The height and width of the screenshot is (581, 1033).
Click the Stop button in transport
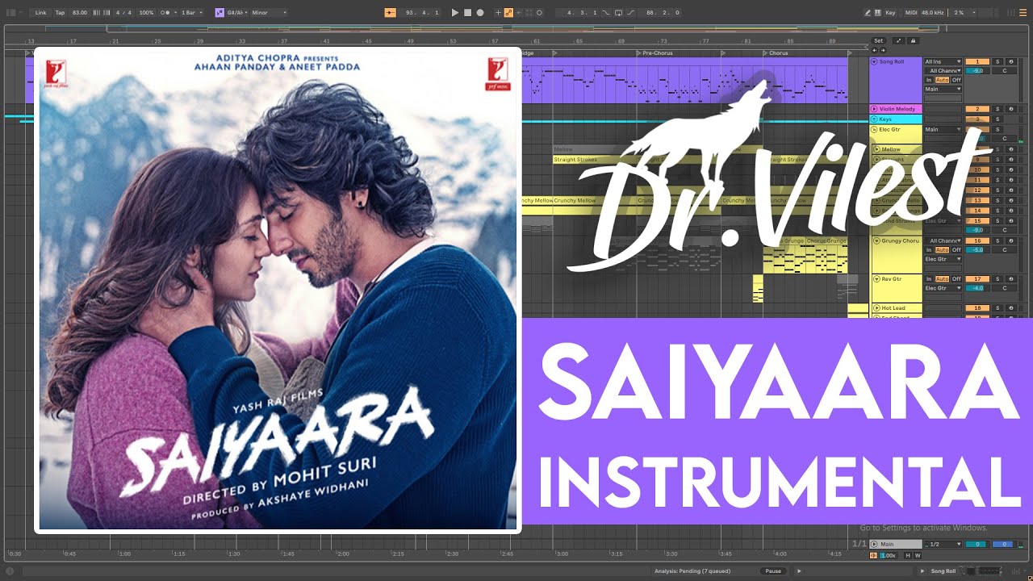467,13
